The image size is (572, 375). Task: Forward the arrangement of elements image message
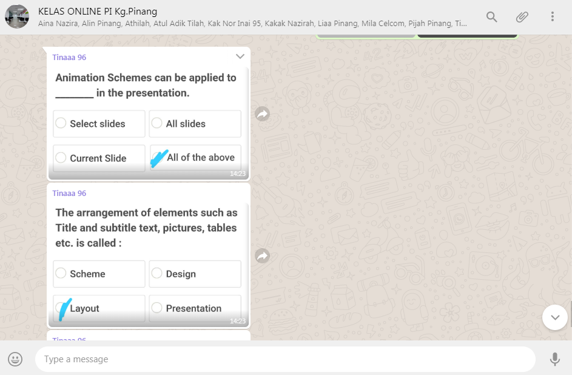tap(262, 257)
